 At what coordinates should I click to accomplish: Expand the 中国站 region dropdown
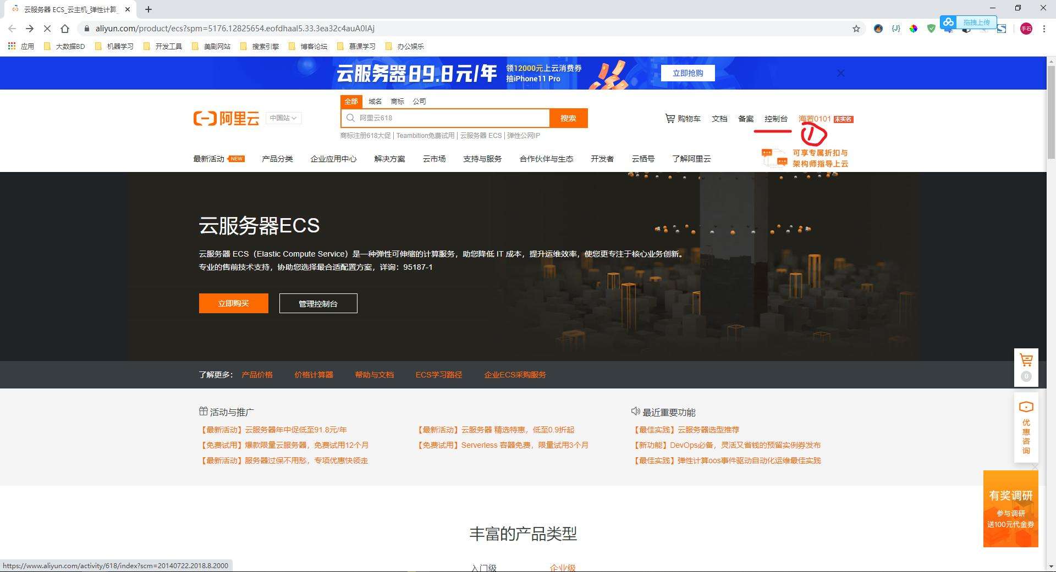283,118
